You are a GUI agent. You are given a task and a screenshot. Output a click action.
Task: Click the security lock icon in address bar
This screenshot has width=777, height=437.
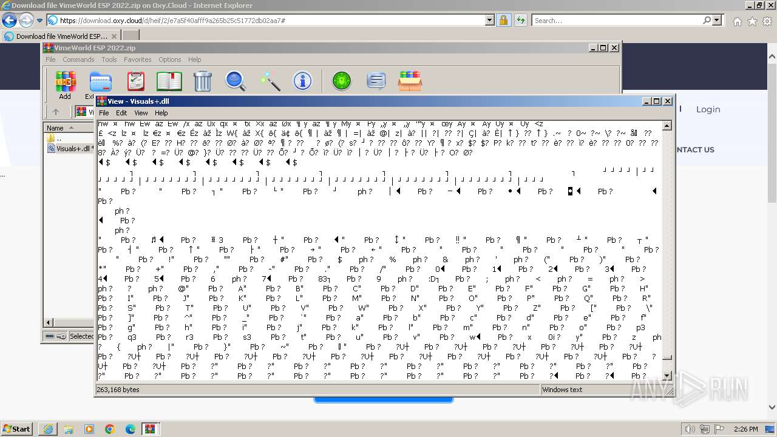(503, 20)
